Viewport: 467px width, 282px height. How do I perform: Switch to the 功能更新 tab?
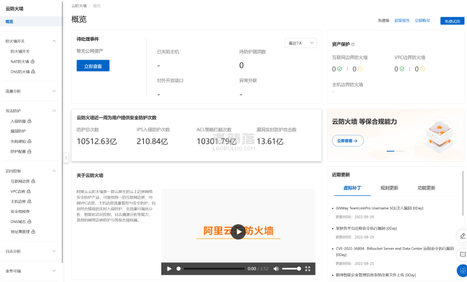[426, 188]
